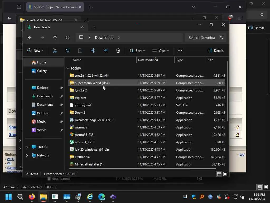Add a new Explorer tab with plus
The width and height of the screenshot is (270, 203).
click(x=94, y=27)
